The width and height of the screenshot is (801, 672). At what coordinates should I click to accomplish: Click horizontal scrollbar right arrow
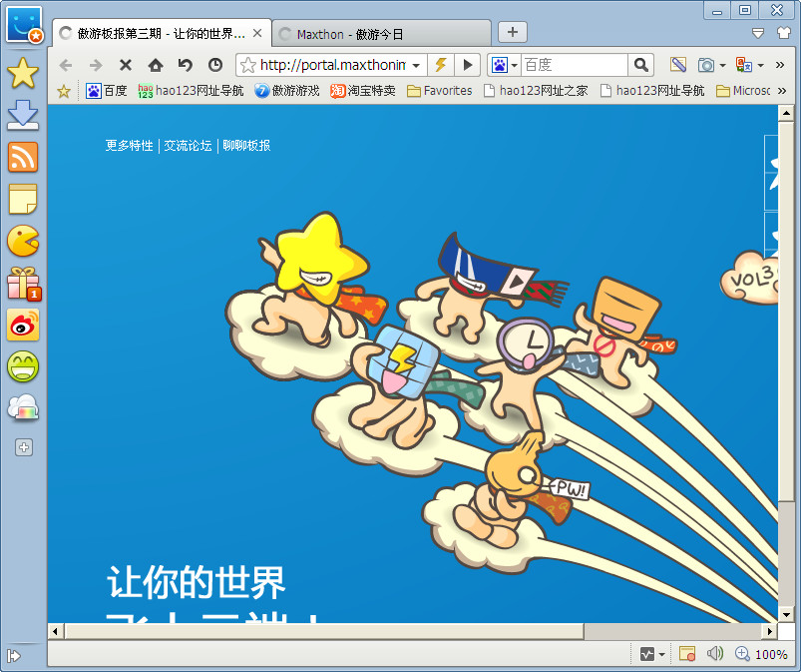click(x=770, y=631)
